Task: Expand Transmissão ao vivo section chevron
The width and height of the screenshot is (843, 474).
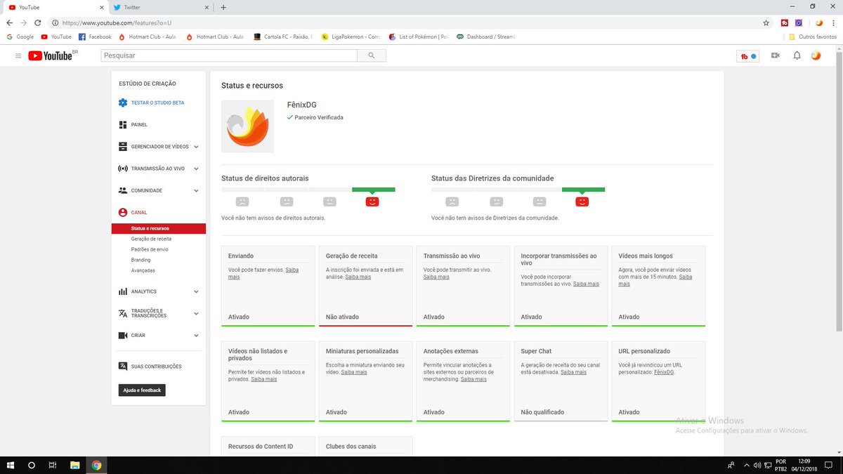Action: (196, 169)
